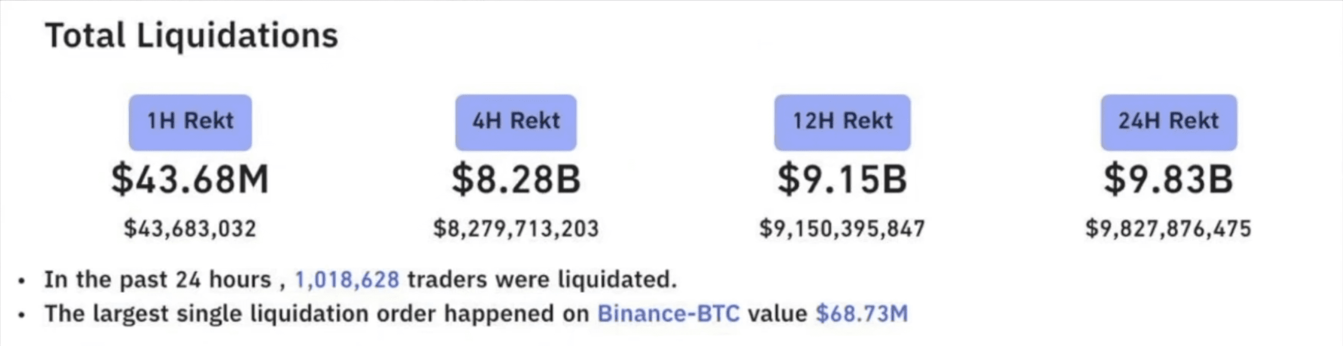Viewport: 1343px width, 346px height.
Task: Click the $68.73M value link
Action: coord(862,314)
